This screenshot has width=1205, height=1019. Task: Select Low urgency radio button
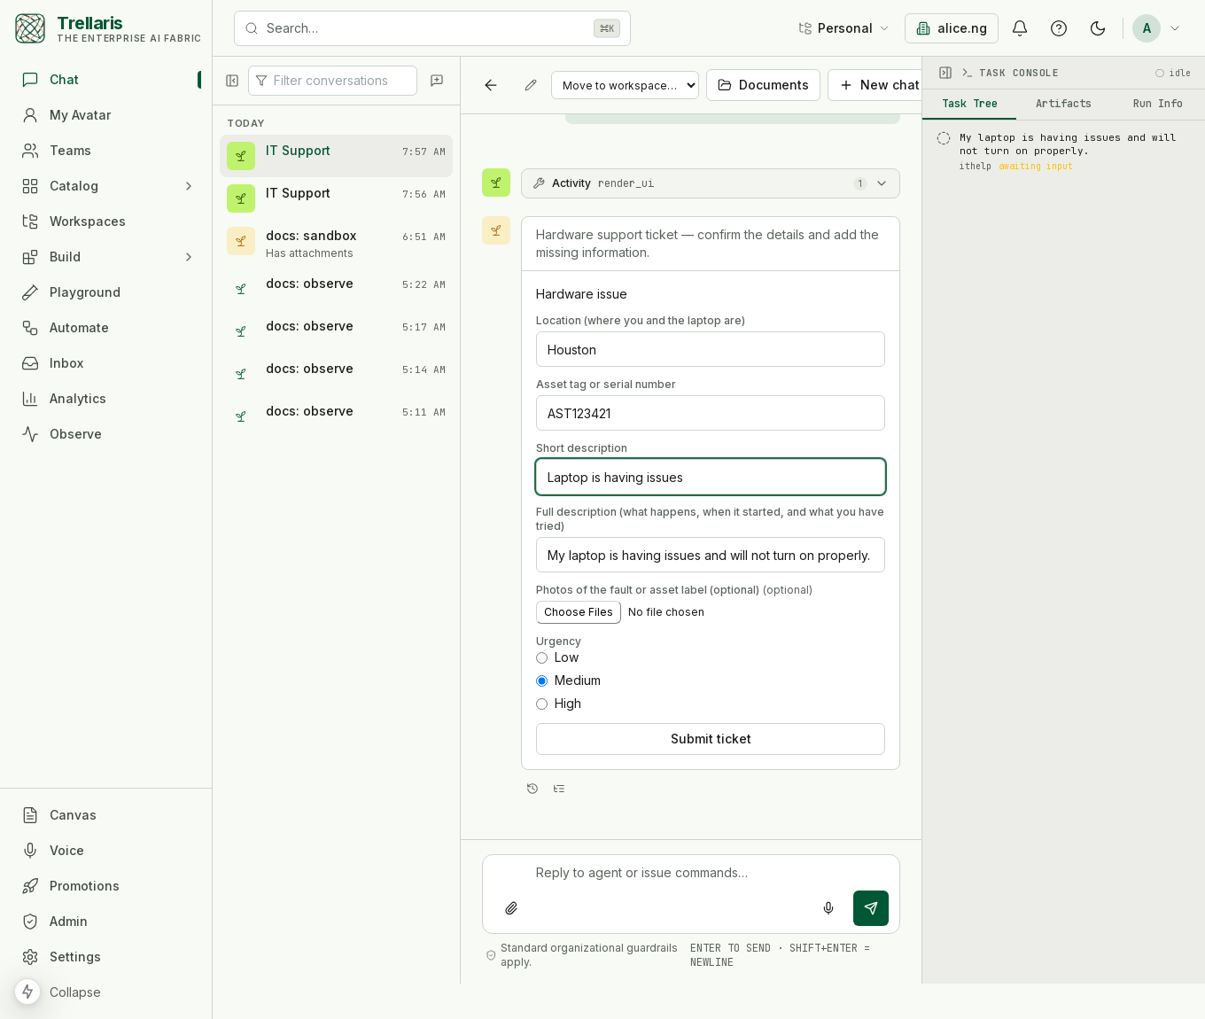(x=542, y=658)
